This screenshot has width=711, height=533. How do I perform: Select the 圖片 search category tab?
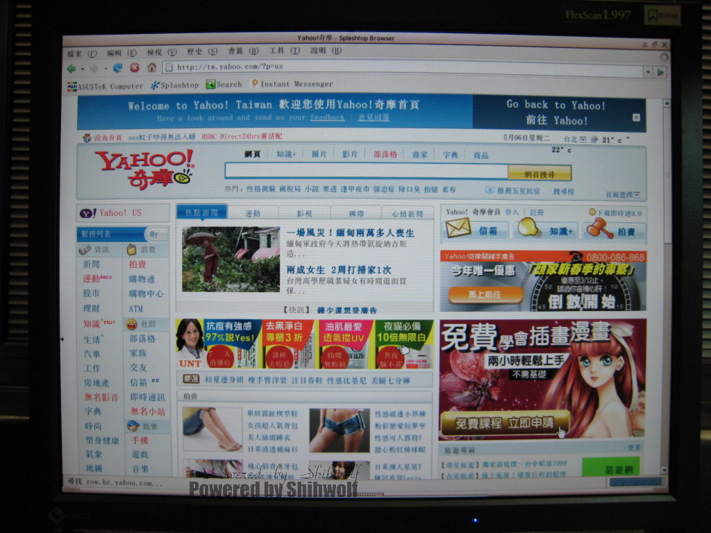tap(319, 154)
